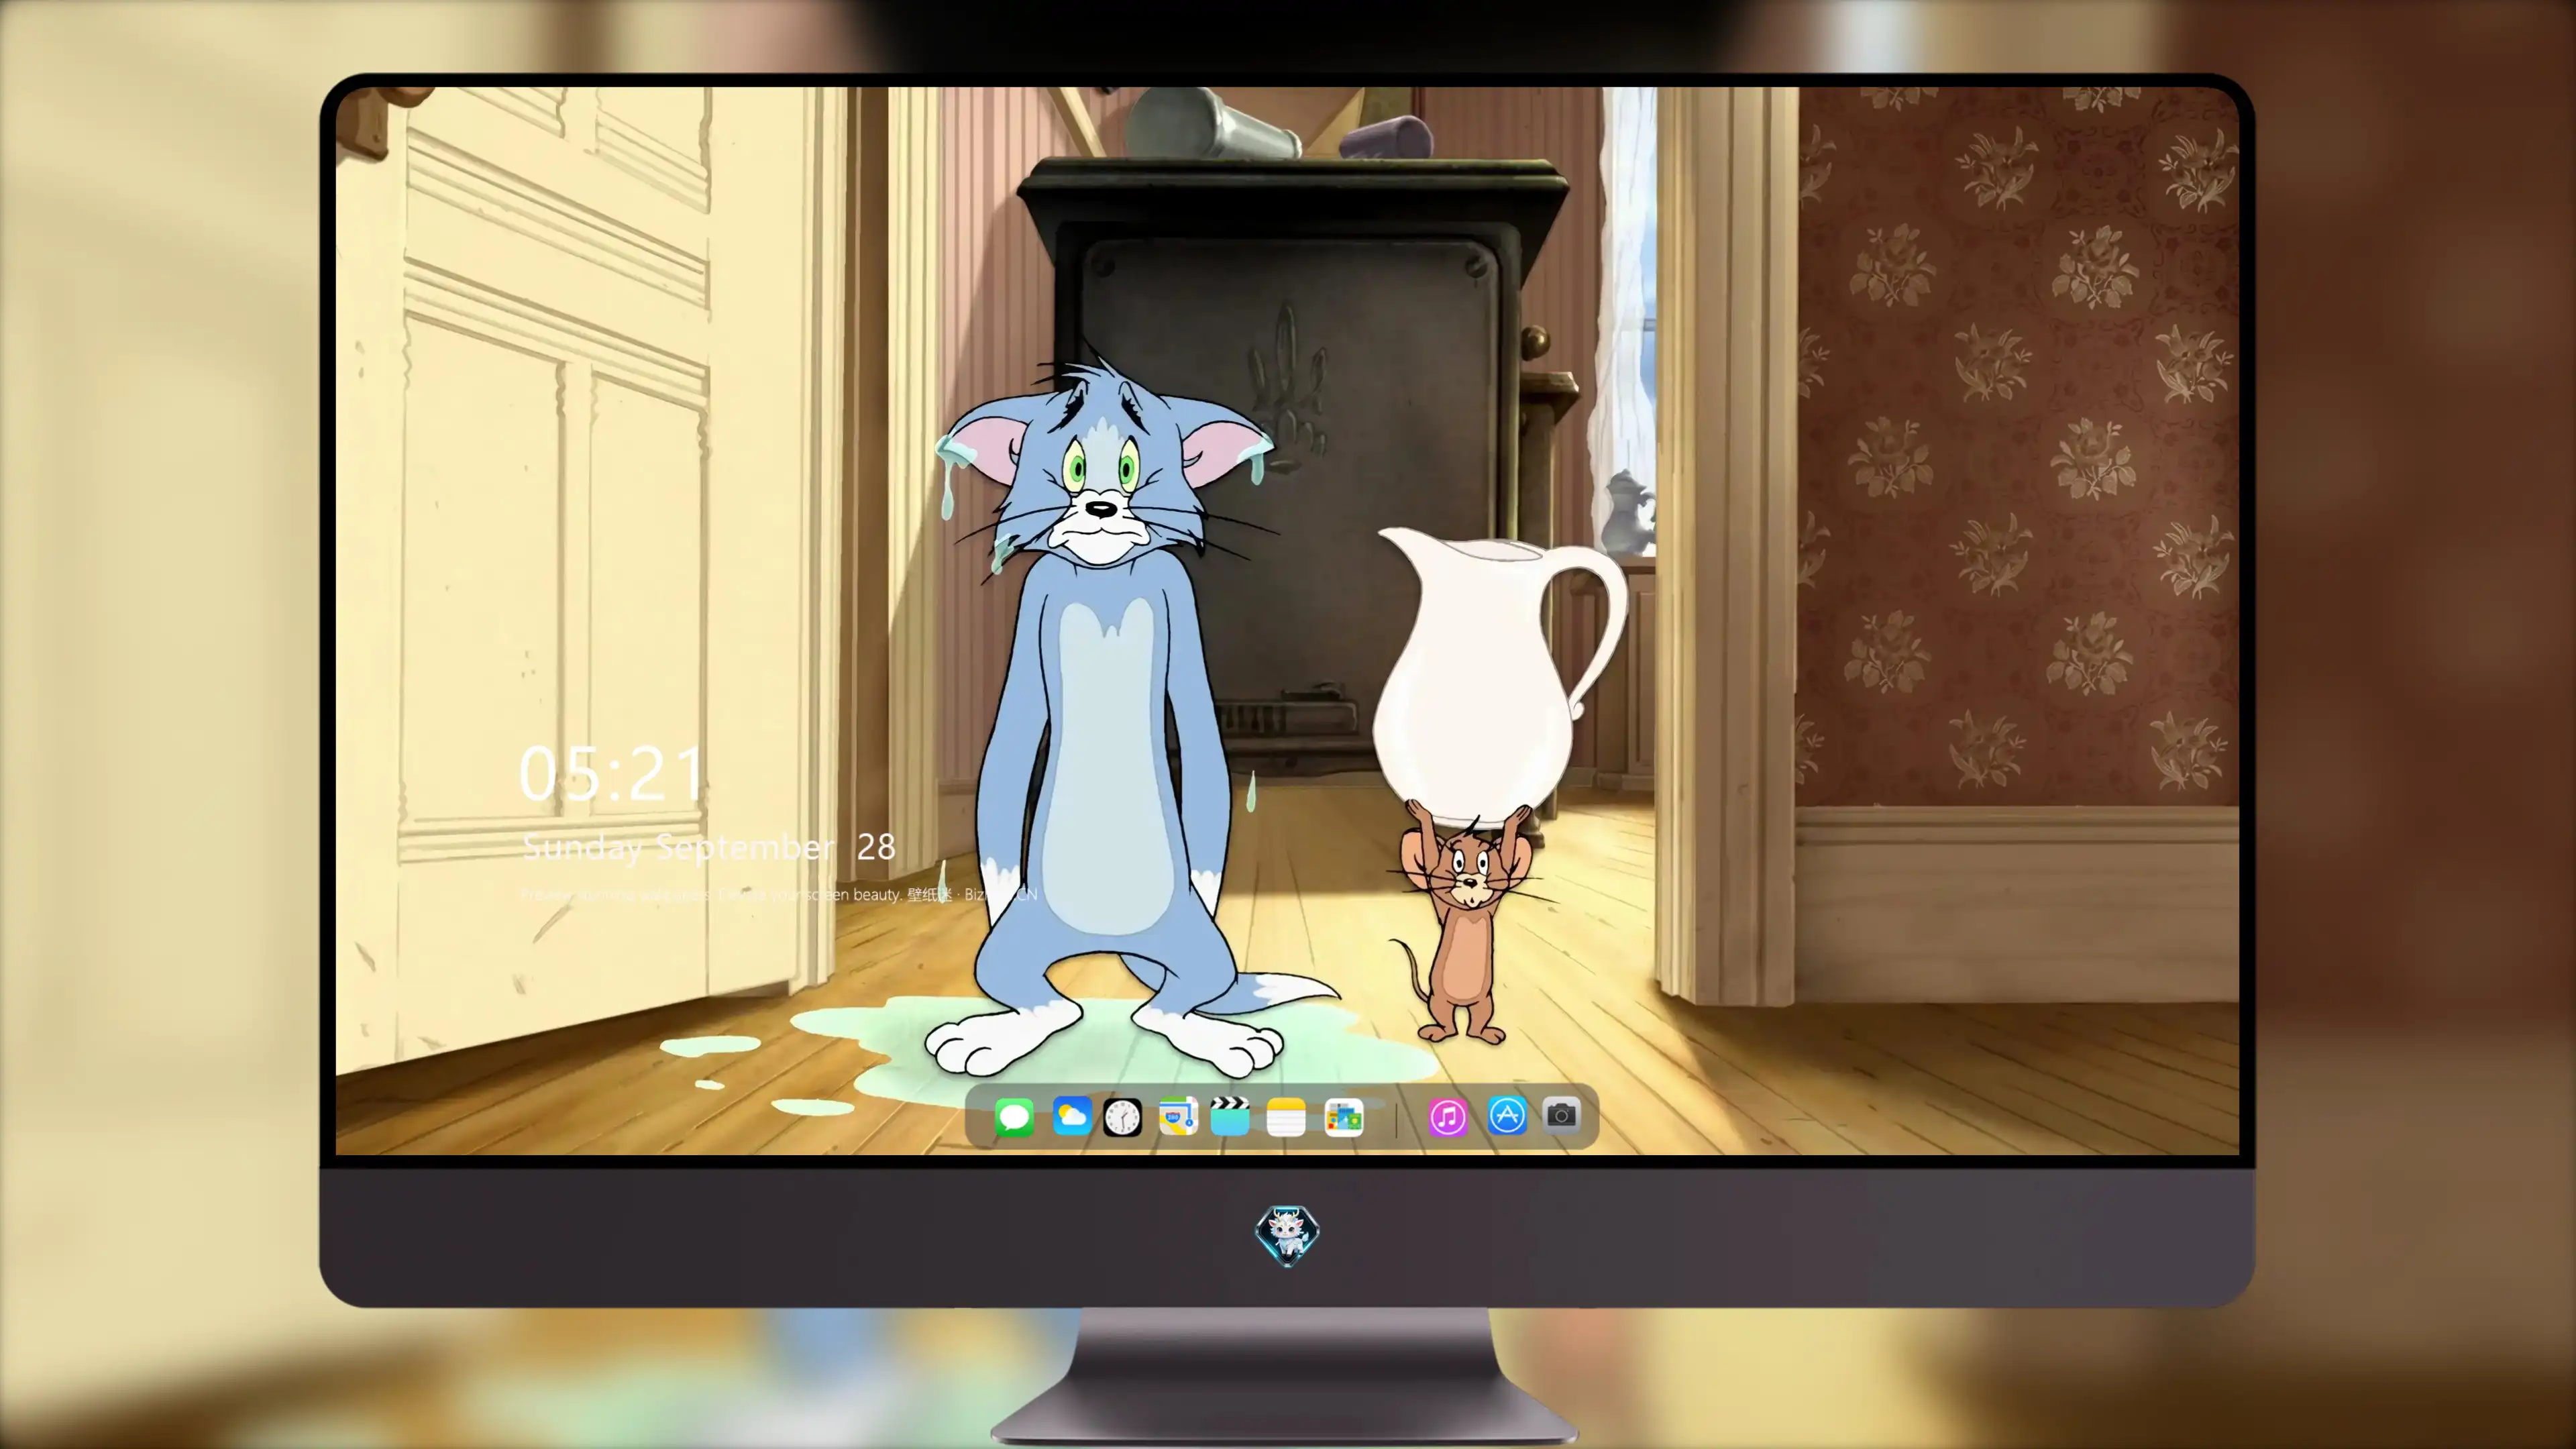Click the 05:21 clock readout
2576x1449 pixels.
[612, 773]
